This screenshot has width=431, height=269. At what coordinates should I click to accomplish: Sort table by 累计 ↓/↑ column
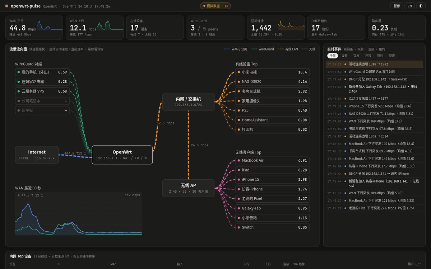pos(414,264)
